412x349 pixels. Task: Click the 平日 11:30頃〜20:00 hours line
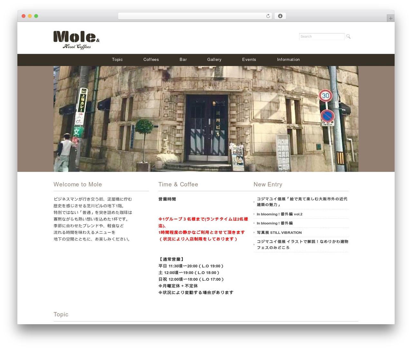[191, 266]
